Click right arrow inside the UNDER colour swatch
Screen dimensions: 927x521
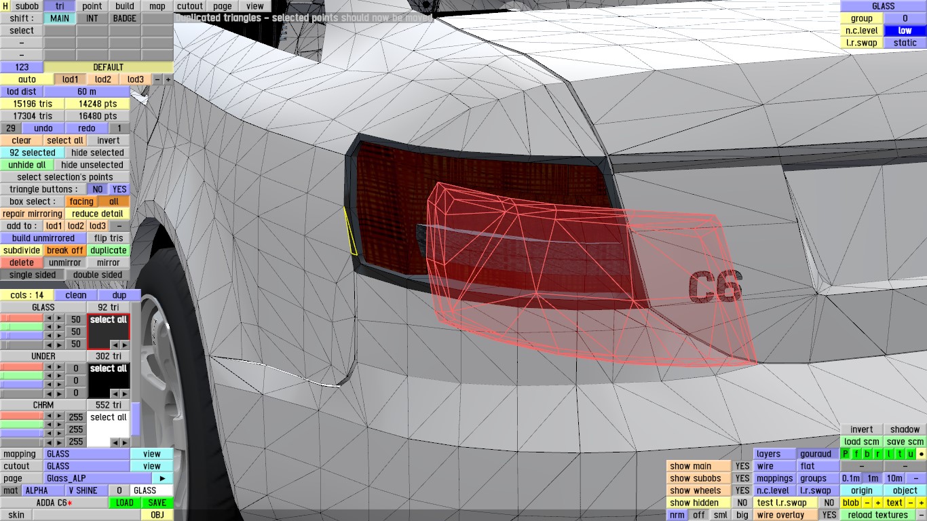124,394
